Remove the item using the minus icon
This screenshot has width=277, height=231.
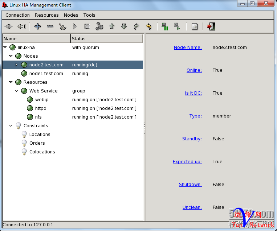pyautogui.click(x=50, y=26)
